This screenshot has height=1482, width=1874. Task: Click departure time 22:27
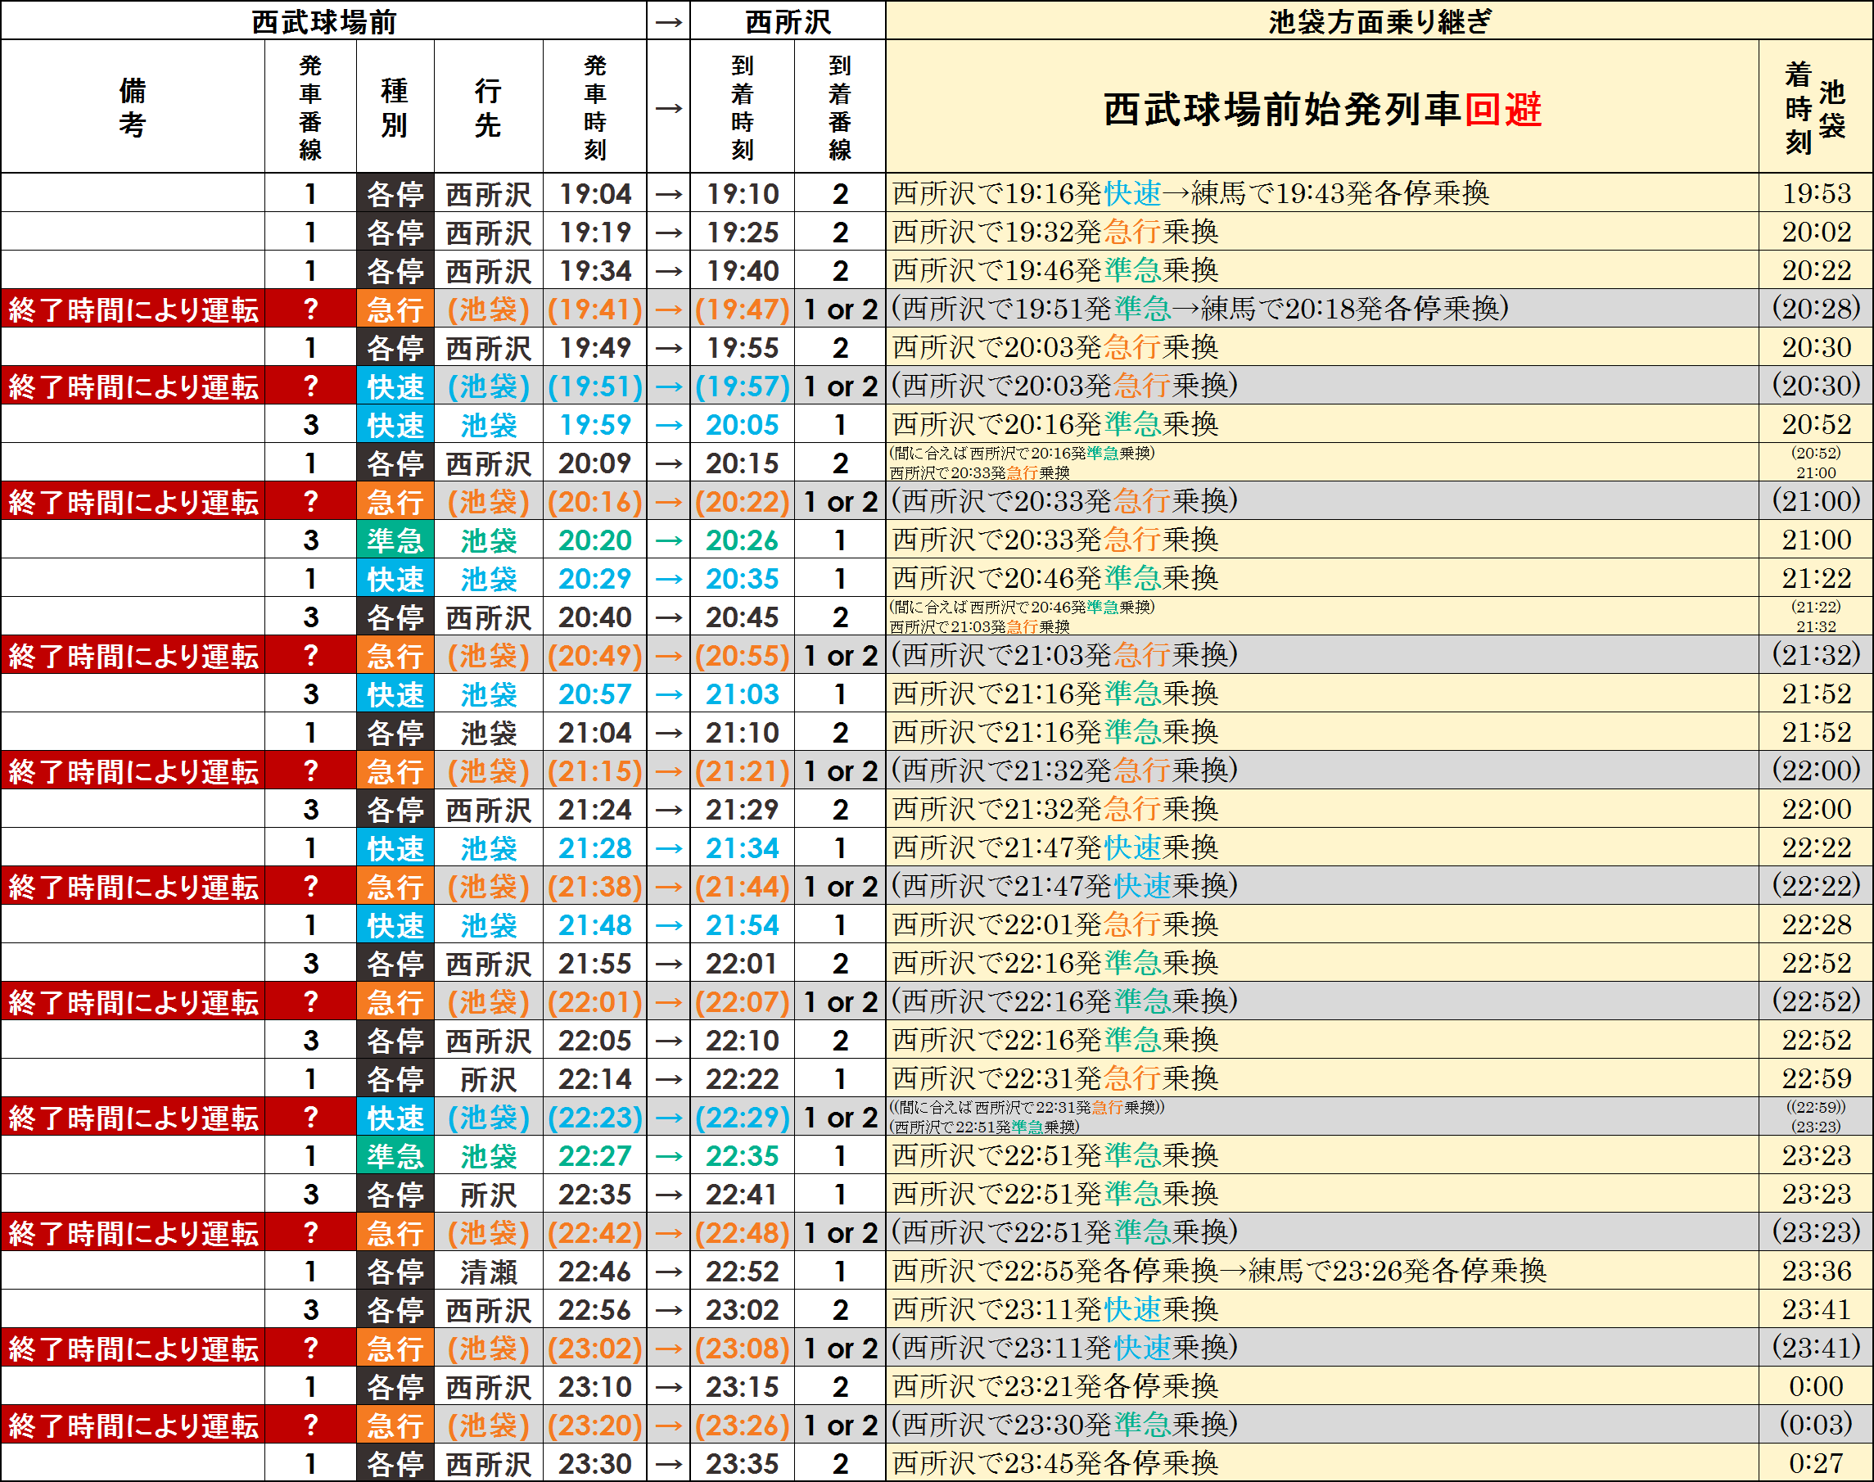(595, 1156)
